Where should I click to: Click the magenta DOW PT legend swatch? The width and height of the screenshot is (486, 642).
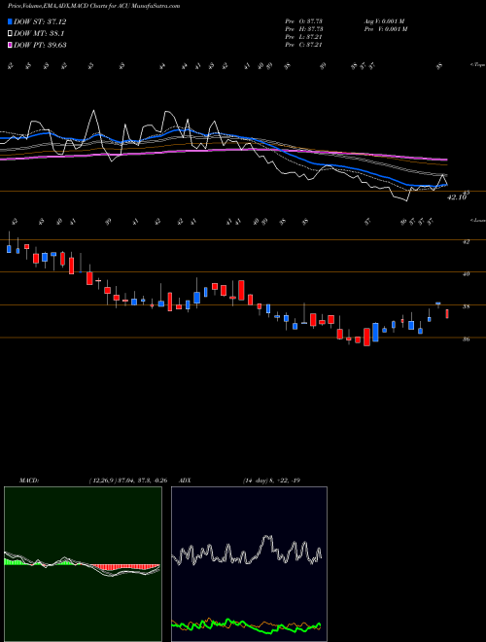pyautogui.click(x=10, y=45)
